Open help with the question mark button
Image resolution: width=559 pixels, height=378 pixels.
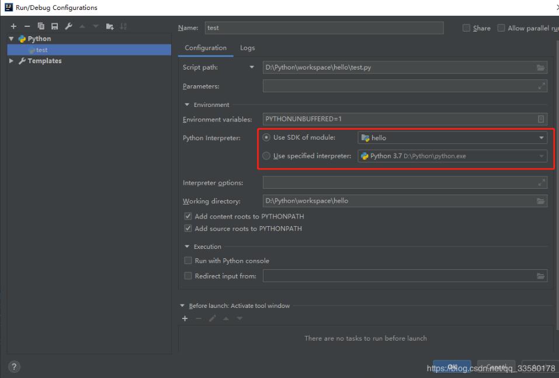coord(14,366)
